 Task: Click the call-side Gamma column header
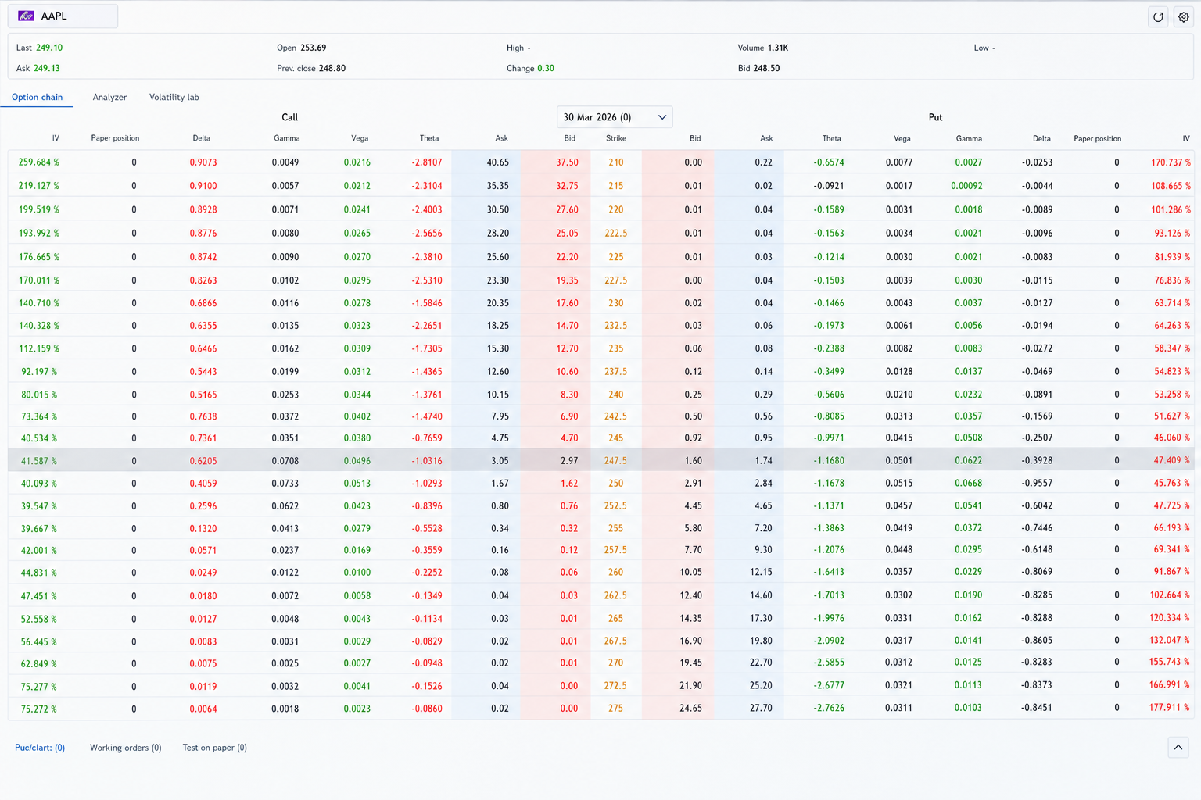tap(287, 138)
